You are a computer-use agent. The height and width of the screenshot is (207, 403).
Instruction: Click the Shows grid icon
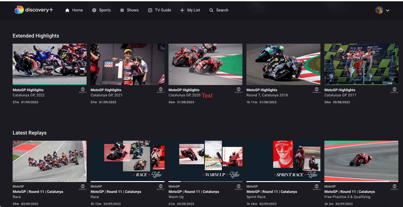click(122, 10)
